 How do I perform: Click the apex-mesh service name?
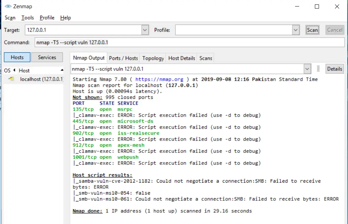[x=131, y=145]
